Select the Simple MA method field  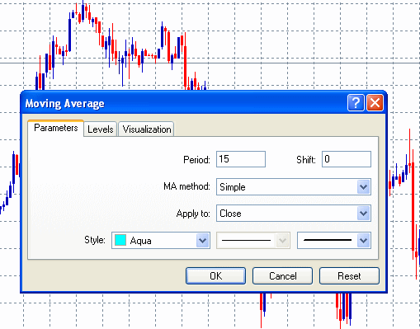(294, 187)
